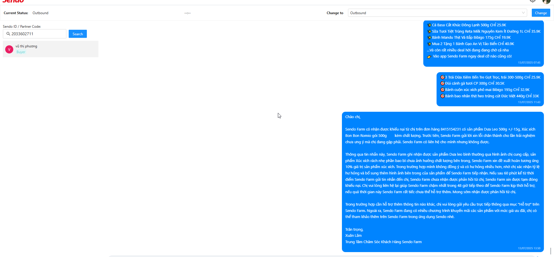Screen dimensions: 554x257
Task: Focus the Sendo ID / Partner Code field
Action: pos(35,34)
